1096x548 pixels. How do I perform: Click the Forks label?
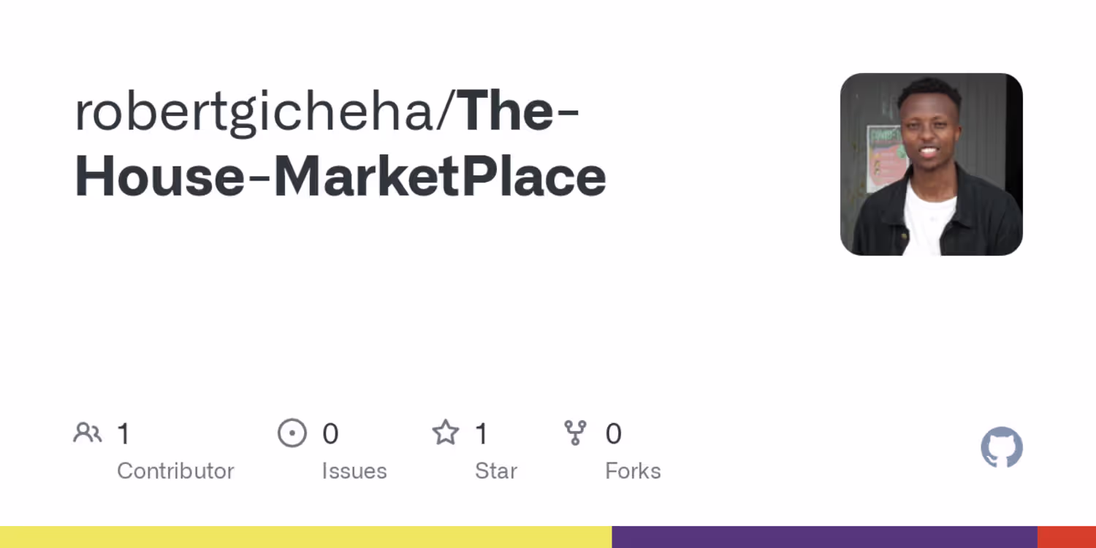[633, 471]
